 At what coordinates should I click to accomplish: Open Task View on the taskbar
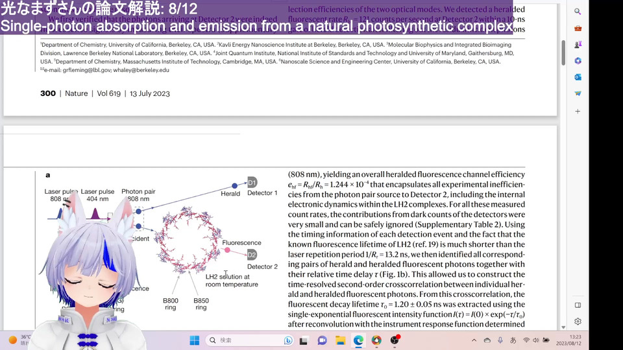click(304, 340)
